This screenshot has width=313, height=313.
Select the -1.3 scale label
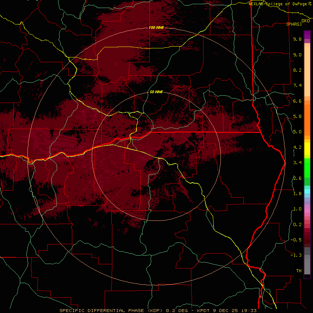296,256
